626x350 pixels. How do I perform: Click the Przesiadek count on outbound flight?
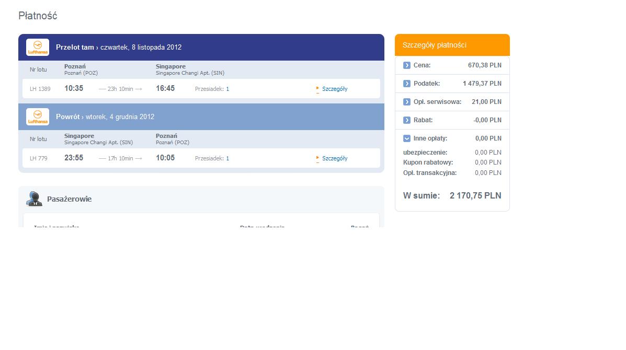pyautogui.click(x=227, y=89)
